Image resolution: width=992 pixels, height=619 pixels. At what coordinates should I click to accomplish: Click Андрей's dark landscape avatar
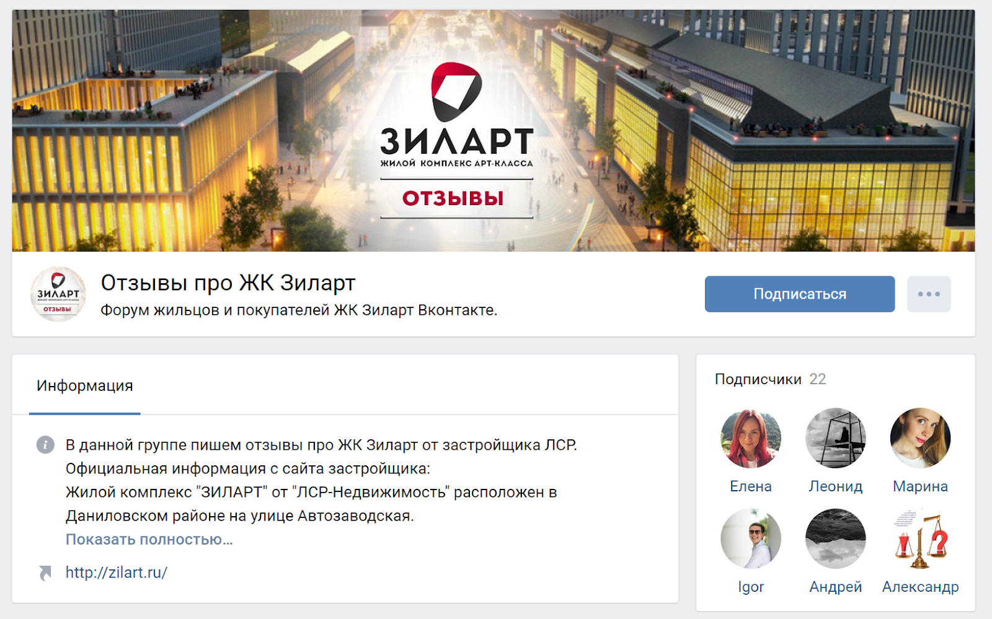pos(835,538)
